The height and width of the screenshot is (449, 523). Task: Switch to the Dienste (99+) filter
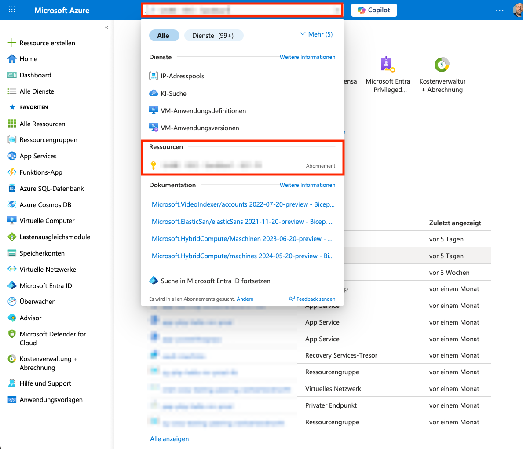click(x=213, y=36)
